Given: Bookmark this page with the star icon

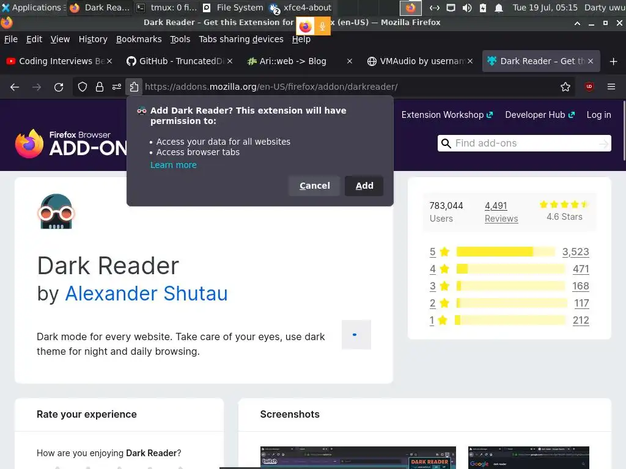Looking at the screenshot, I should tap(565, 87).
